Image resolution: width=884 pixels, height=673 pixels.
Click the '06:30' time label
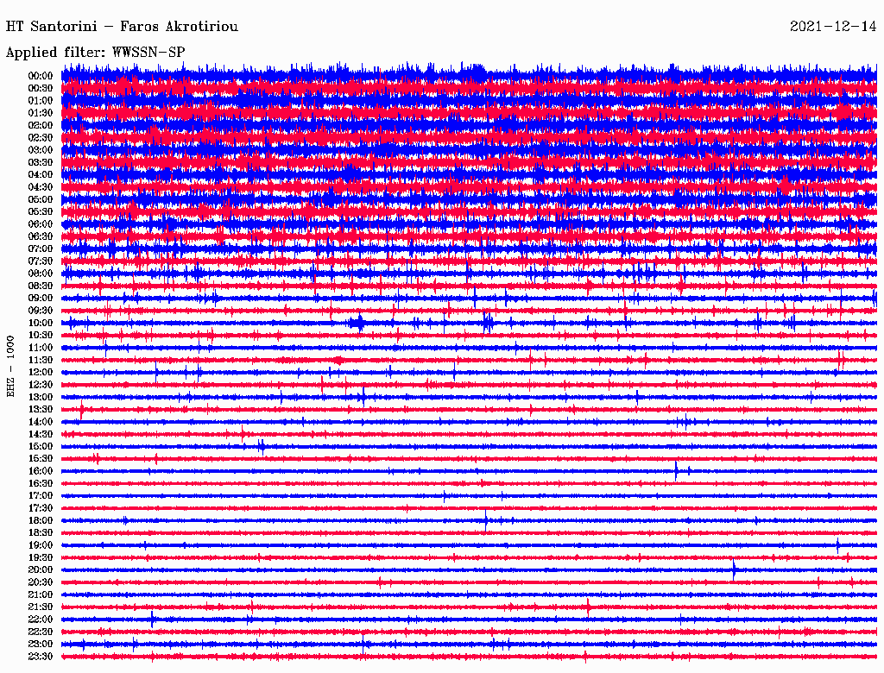coord(41,236)
